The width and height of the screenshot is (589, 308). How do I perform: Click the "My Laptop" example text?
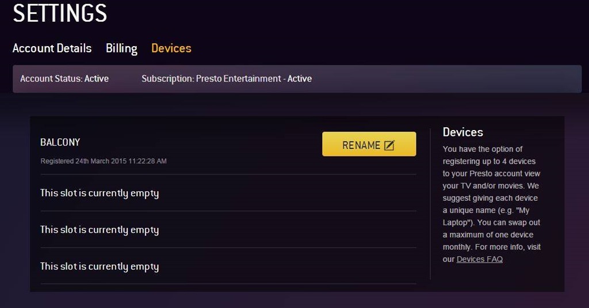[x=460, y=222]
